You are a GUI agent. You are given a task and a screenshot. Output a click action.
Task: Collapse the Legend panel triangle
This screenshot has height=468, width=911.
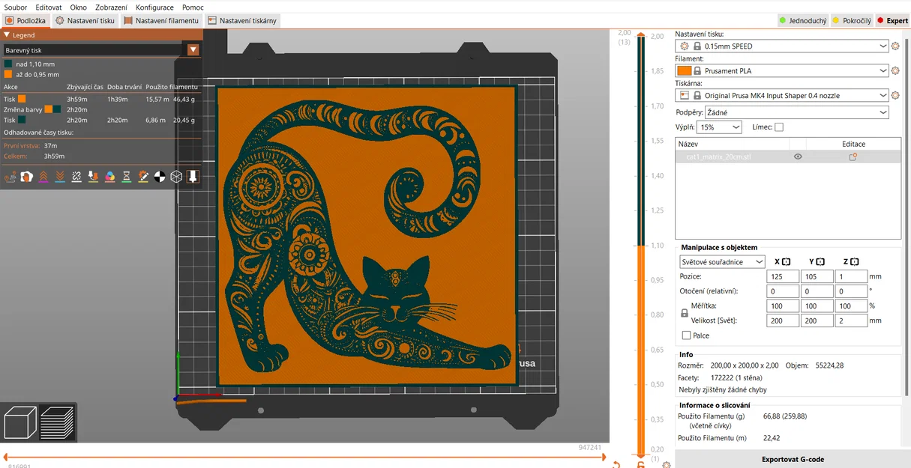point(7,34)
